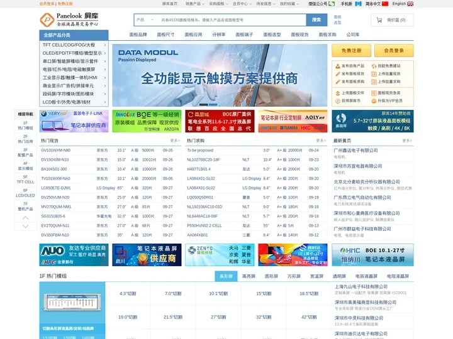Screen dimensions: 453x339
Task: Select the second carousel indicator dot
Action: click(x=213, y=105)
